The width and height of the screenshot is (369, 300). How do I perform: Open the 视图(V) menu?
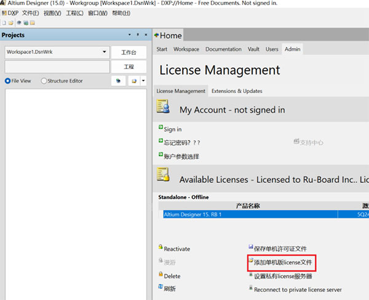tap(52, 13)
